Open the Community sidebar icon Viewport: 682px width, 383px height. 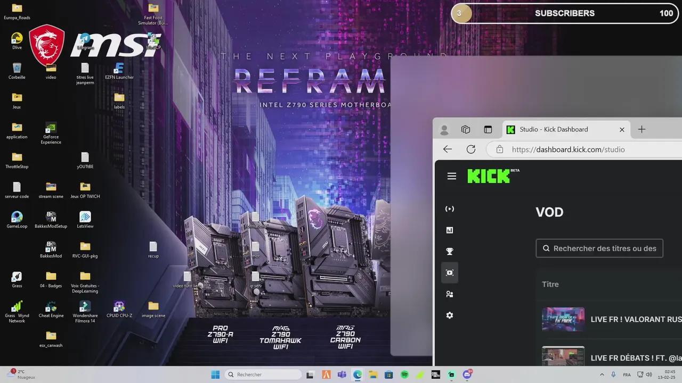coord(449,294)
